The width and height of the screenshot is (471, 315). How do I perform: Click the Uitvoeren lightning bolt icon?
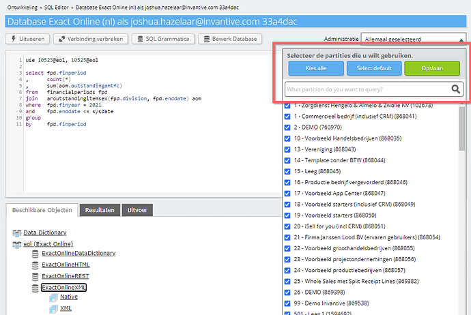click(x=14, y=39)
